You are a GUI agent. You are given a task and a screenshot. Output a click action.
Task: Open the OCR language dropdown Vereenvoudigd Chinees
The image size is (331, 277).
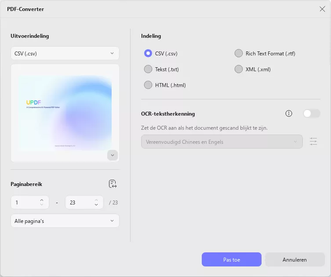click(x=222, y=142)
